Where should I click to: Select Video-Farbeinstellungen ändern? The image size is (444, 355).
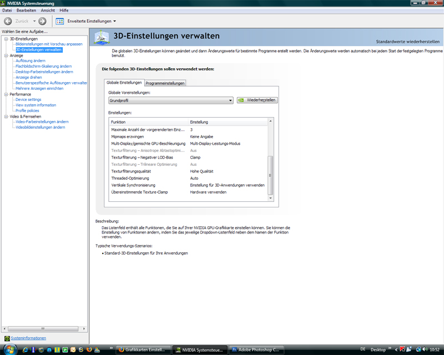pyautogui.click(x=42, y=121)
